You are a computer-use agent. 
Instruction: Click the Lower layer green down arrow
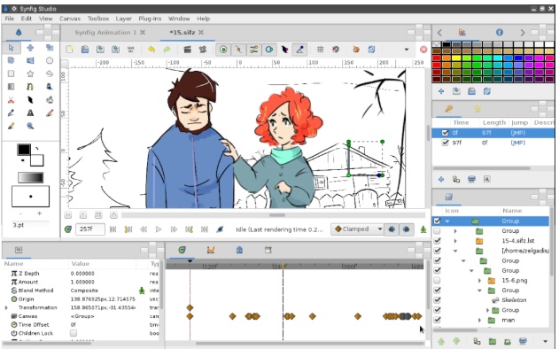click(456, 342)
